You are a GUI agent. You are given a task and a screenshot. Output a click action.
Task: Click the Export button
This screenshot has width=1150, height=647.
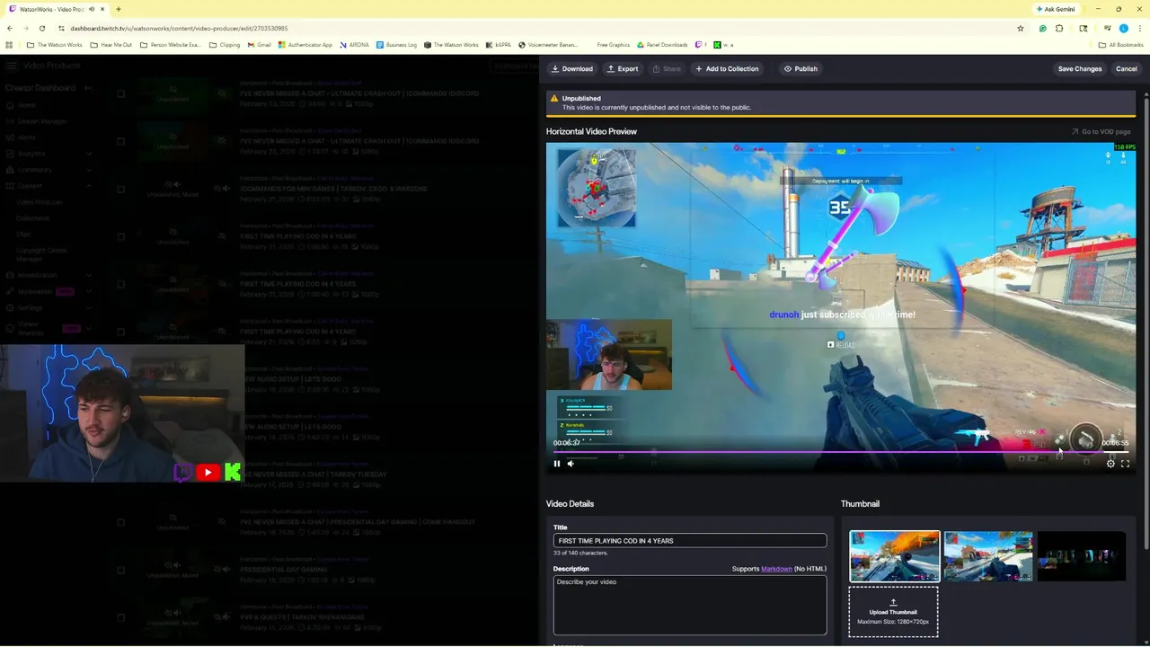click(622, 68)
